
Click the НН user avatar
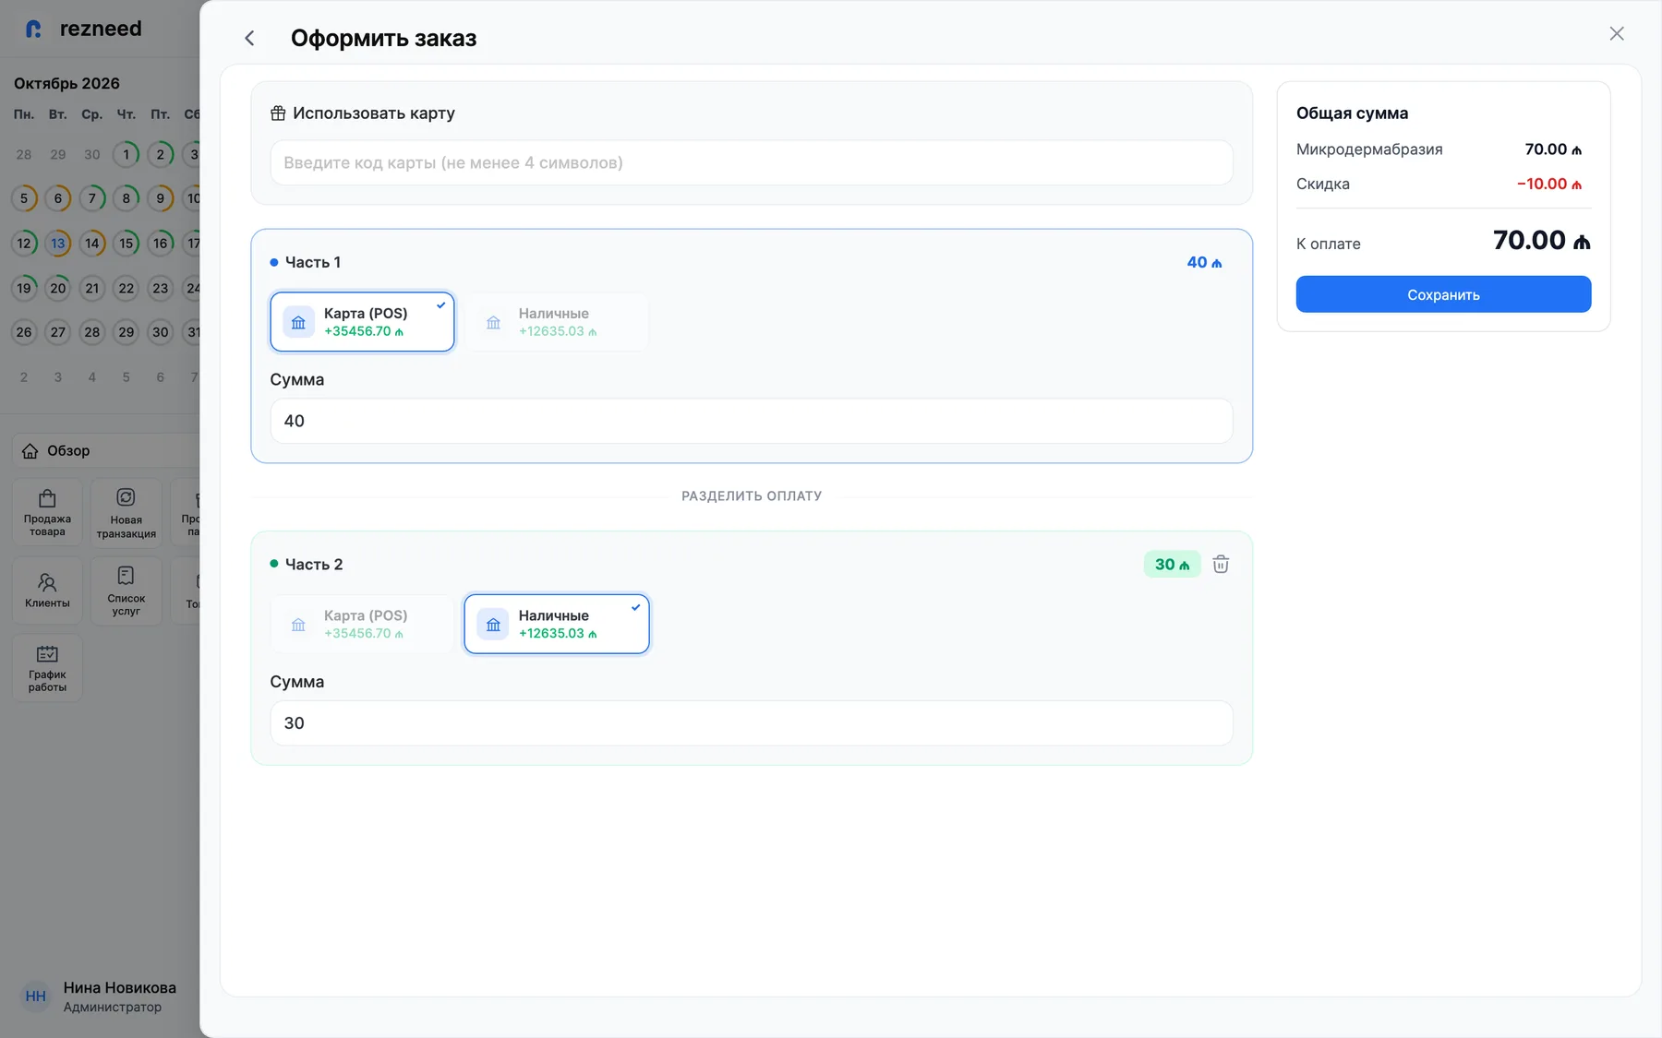tap(36, 996)
